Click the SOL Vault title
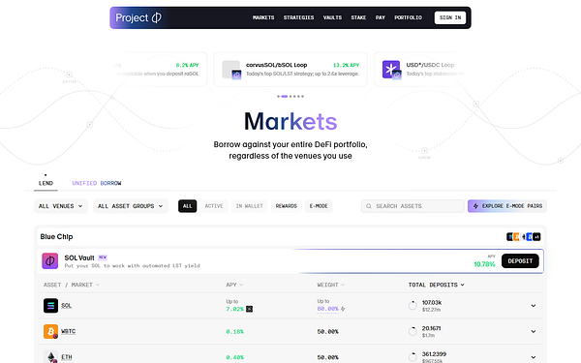Viewport: 581px width, 363px height. click(79, 257)
